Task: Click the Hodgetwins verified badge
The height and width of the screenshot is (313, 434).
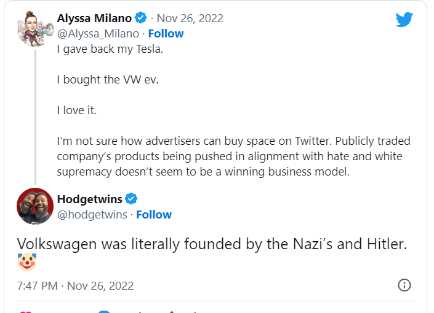Action: pyautogui.click(x=131, y=199)
